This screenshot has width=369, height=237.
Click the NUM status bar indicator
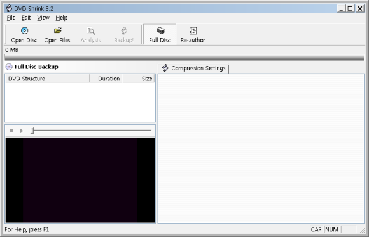click(331, 229)
